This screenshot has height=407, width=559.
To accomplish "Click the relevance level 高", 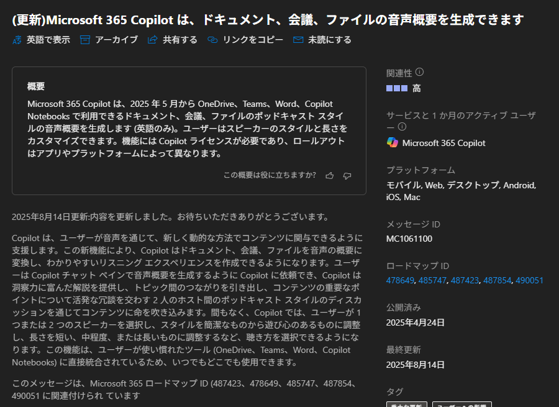I will pyautogui.click(x=417, y=88).
